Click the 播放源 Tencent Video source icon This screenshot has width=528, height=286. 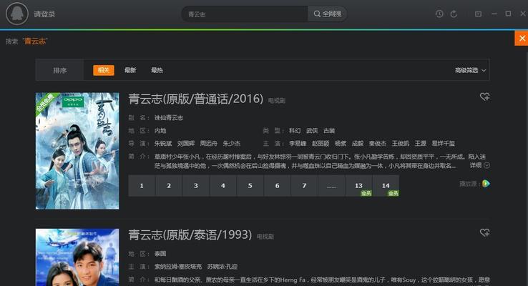[486, 183]
